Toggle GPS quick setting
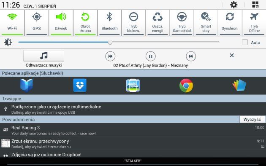This screenshot has height=166, width=266. tap(37, 23)
